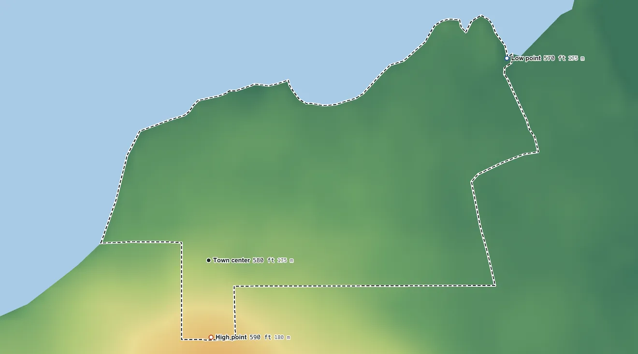Select the "Town center" label text

coord(232,260)
